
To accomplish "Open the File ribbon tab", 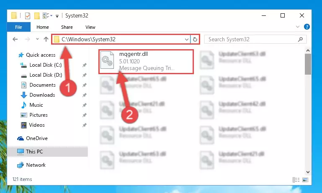I will coord(18,27).
